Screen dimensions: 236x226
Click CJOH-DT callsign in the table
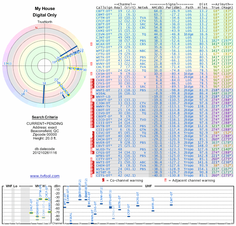pos(103,103)
